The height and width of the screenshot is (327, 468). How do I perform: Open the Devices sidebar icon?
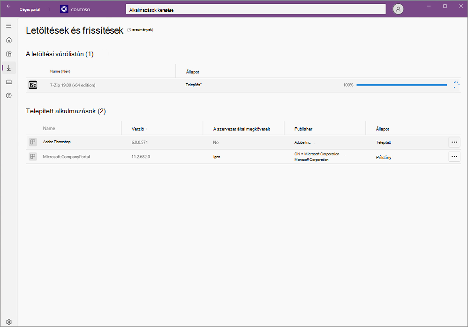pos(8,82)
